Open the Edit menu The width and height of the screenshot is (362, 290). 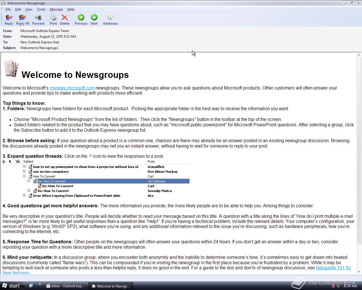18,9
